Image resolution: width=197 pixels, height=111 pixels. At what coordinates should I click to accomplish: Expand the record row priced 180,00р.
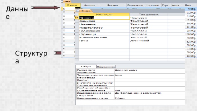[x=64, y=56]
